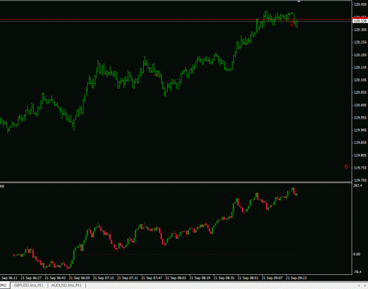Click time axis label 21 Sep 06:59
Viewport: 368px width, 289px height.
click(x=79, y=278)
